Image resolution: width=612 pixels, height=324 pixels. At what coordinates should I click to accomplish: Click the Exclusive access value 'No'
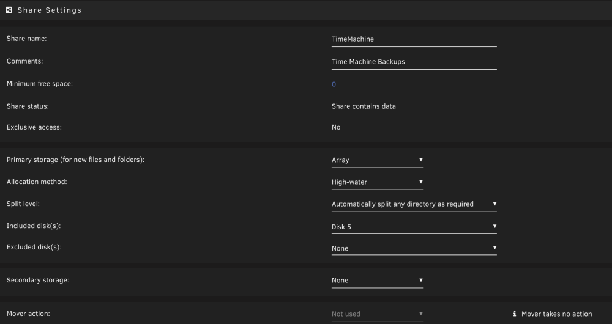[336, 128]
